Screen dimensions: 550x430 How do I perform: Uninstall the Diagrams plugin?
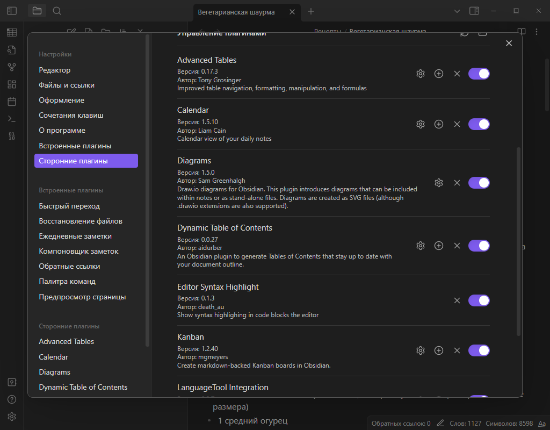point(457,183)
